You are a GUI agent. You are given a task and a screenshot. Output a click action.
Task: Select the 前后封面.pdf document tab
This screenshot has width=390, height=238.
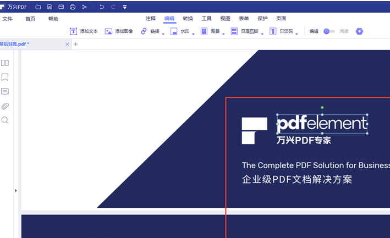point(35,44)
